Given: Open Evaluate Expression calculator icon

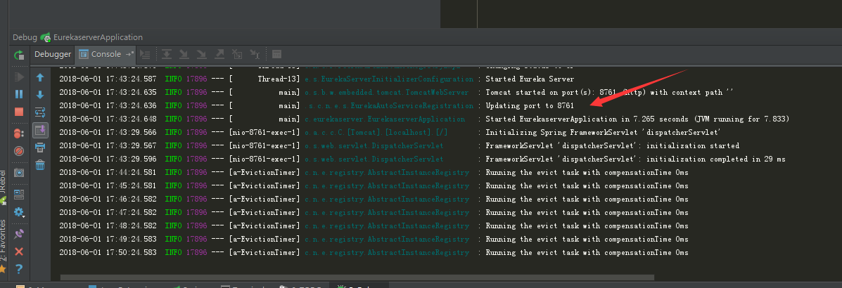Looking at the screenshot, I should 276,54.
